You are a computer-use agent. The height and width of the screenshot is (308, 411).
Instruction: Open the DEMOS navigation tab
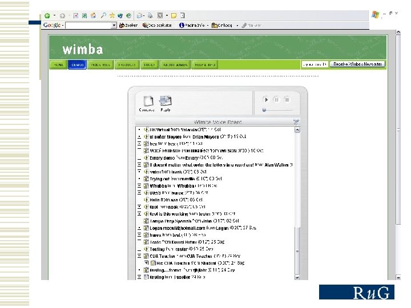[77, 64]
